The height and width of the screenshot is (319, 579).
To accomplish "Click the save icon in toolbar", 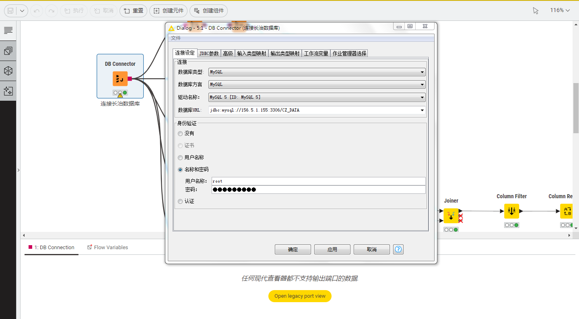I will click(11, 11).
